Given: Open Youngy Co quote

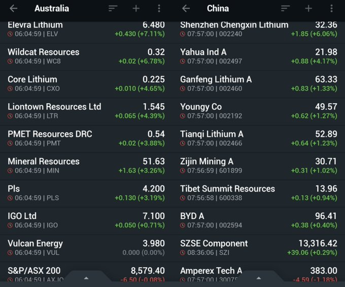Looking at the screenshot, I should coord(259,111).
